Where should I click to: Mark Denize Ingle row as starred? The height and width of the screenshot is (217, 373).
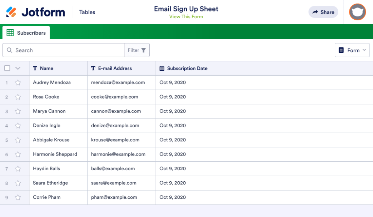click(18, 126)
